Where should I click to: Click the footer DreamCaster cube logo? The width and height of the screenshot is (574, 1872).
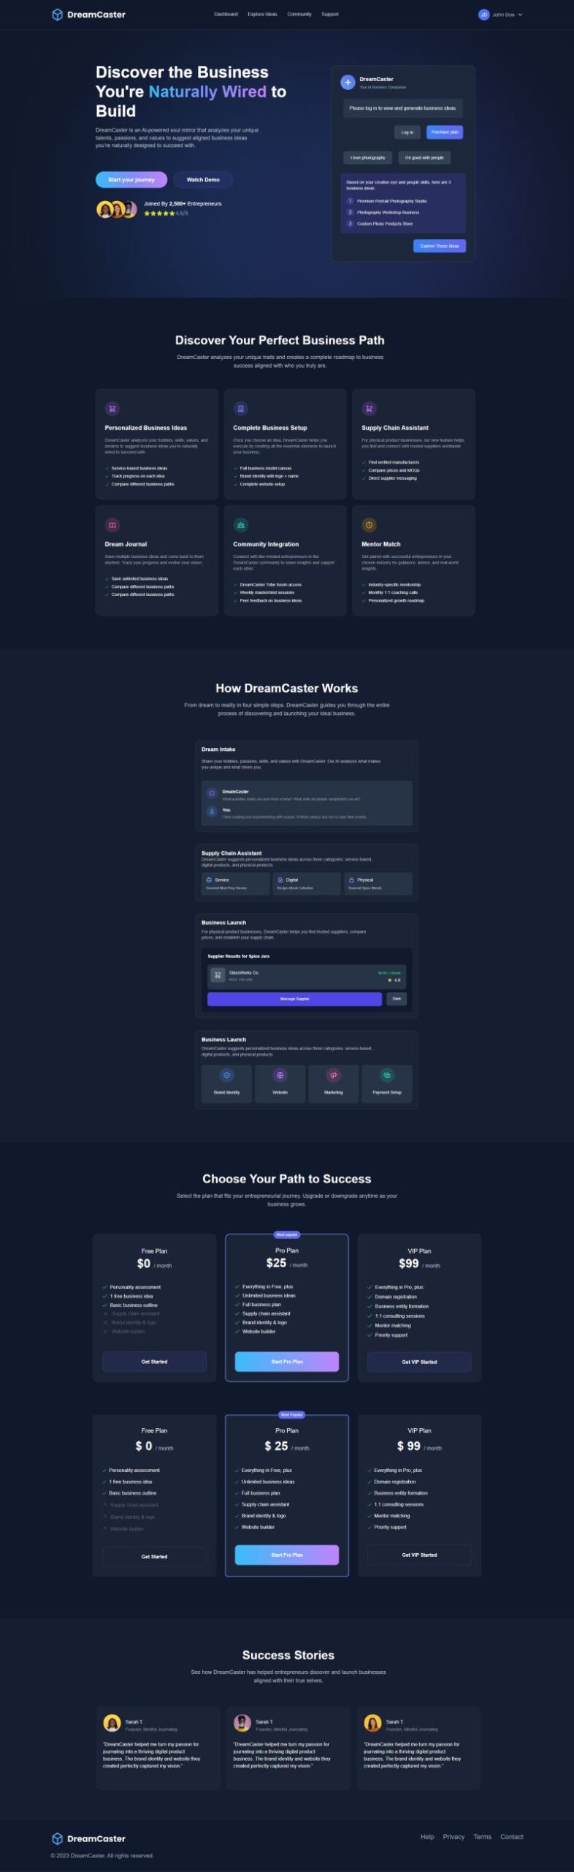[57, 1839]
